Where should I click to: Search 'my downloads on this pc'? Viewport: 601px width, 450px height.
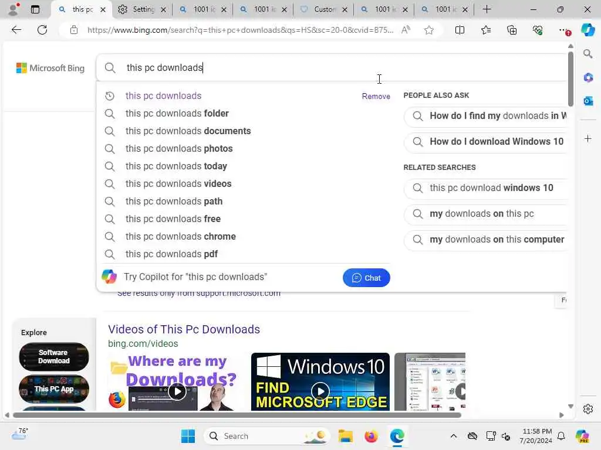click(x=485, y=213)
